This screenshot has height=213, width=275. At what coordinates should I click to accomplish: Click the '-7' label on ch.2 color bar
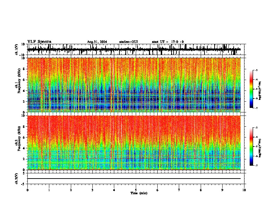tap(256, 166)
